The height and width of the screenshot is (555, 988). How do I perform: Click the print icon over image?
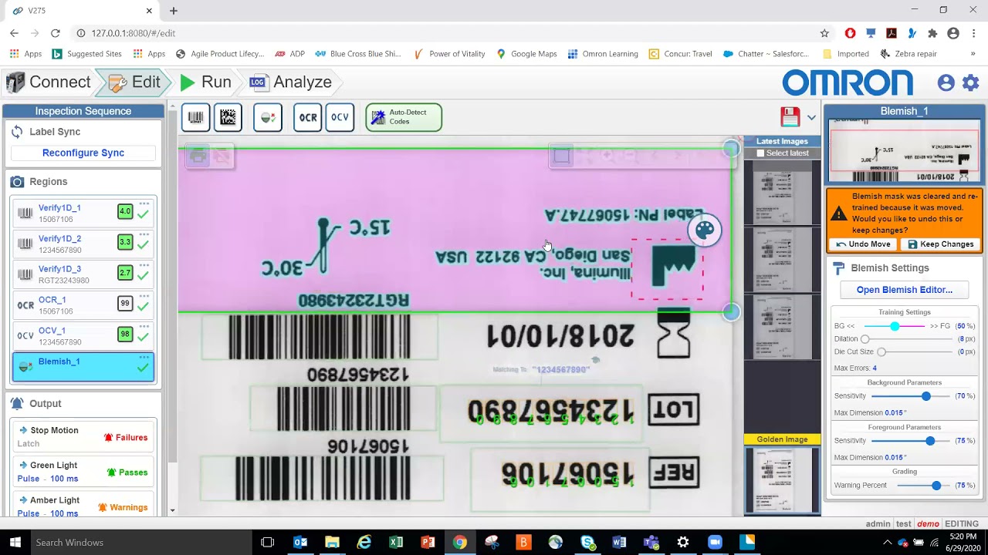198,156
